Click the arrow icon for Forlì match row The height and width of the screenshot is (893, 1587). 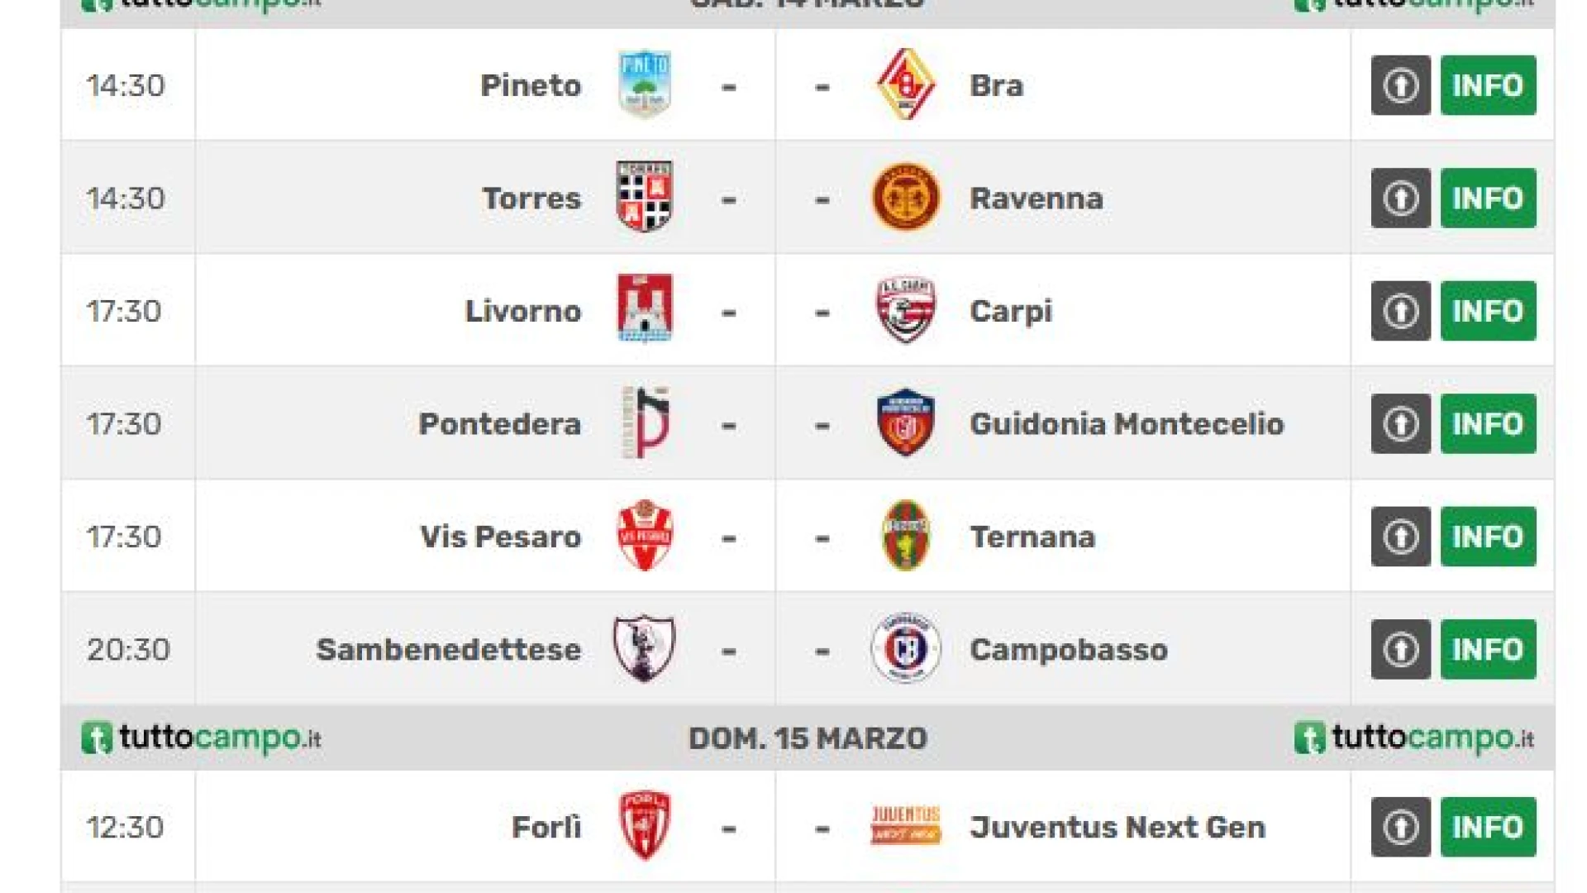(x=1400, y=827)
